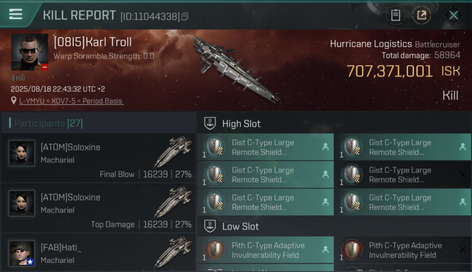Share the kill report externally
472x272 pixels.
coord(422,15)
